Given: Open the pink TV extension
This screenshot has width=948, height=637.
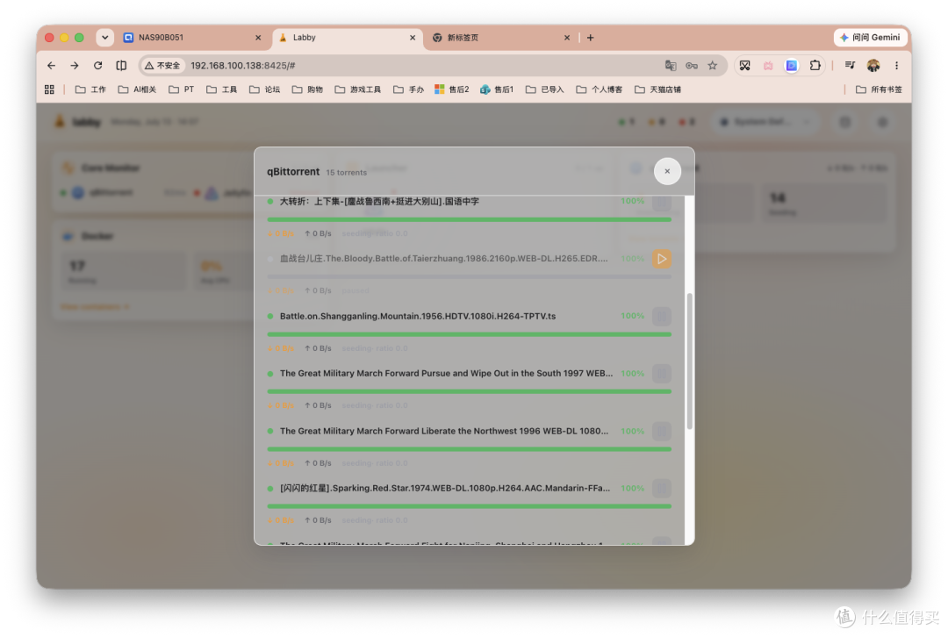Looking at the screenshot, I should [768, 65].
